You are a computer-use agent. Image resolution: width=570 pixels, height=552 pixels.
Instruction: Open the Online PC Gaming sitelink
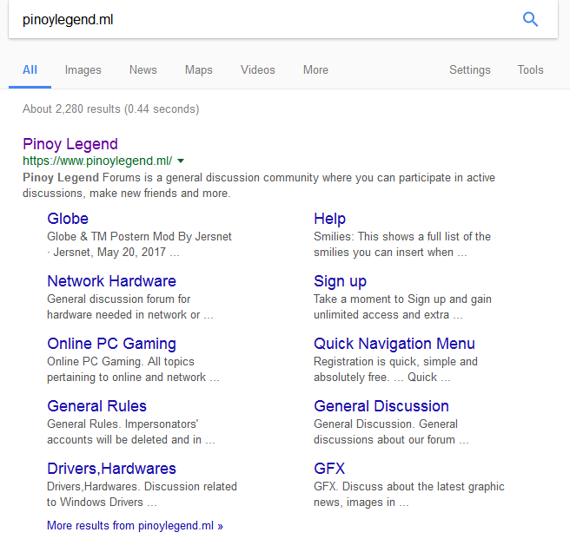click(x=111, y=344)
